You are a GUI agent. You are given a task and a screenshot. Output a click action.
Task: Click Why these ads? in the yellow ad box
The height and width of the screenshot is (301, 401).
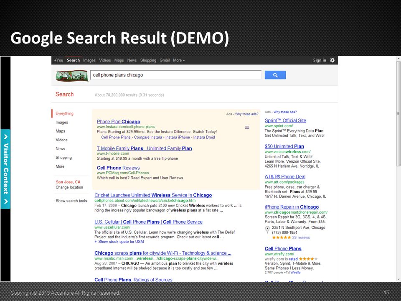tap(246, 114)
